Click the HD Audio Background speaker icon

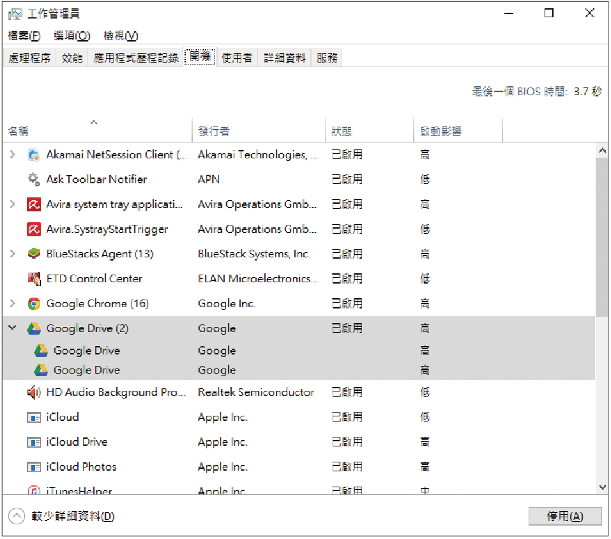(34, 393)
